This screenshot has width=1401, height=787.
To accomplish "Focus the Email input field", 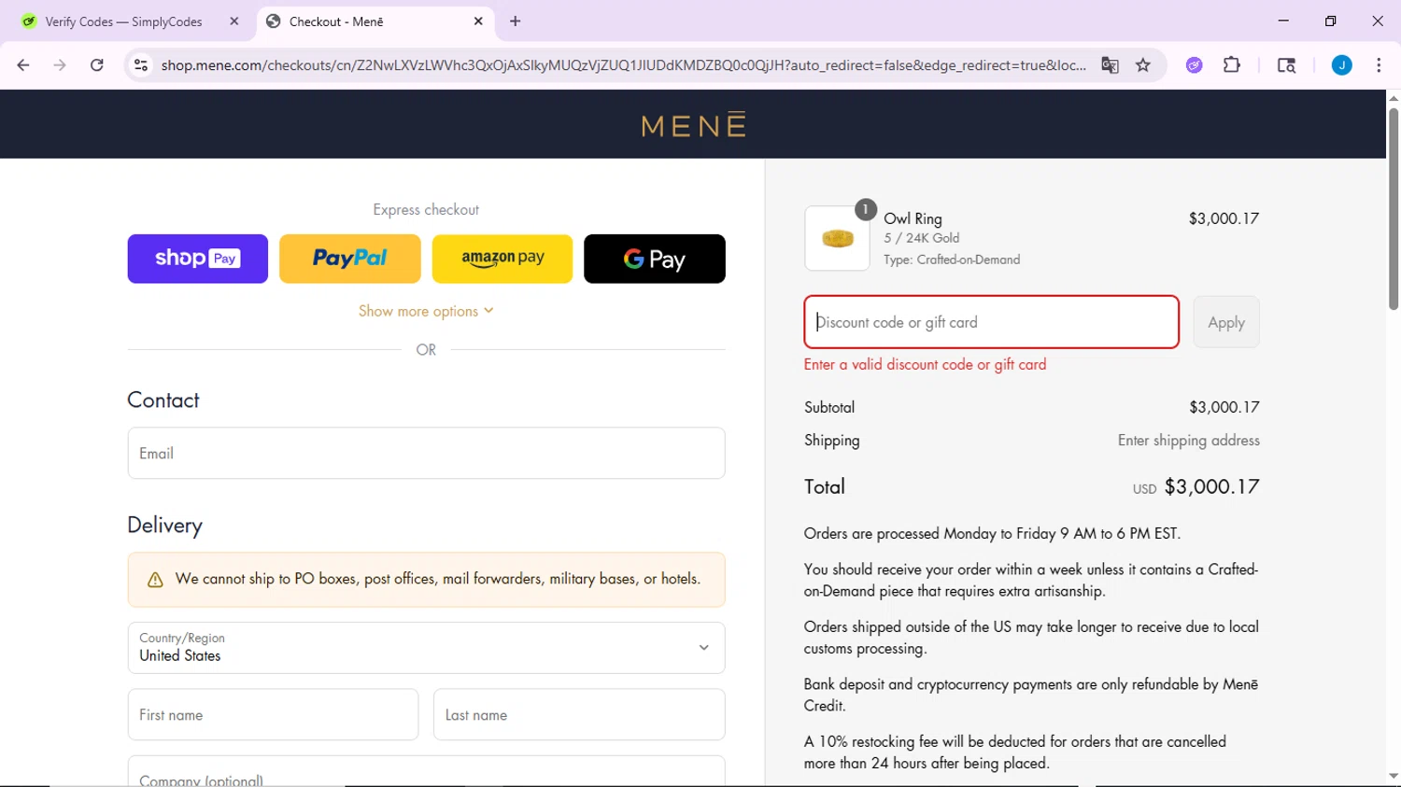I will (426, 454).
